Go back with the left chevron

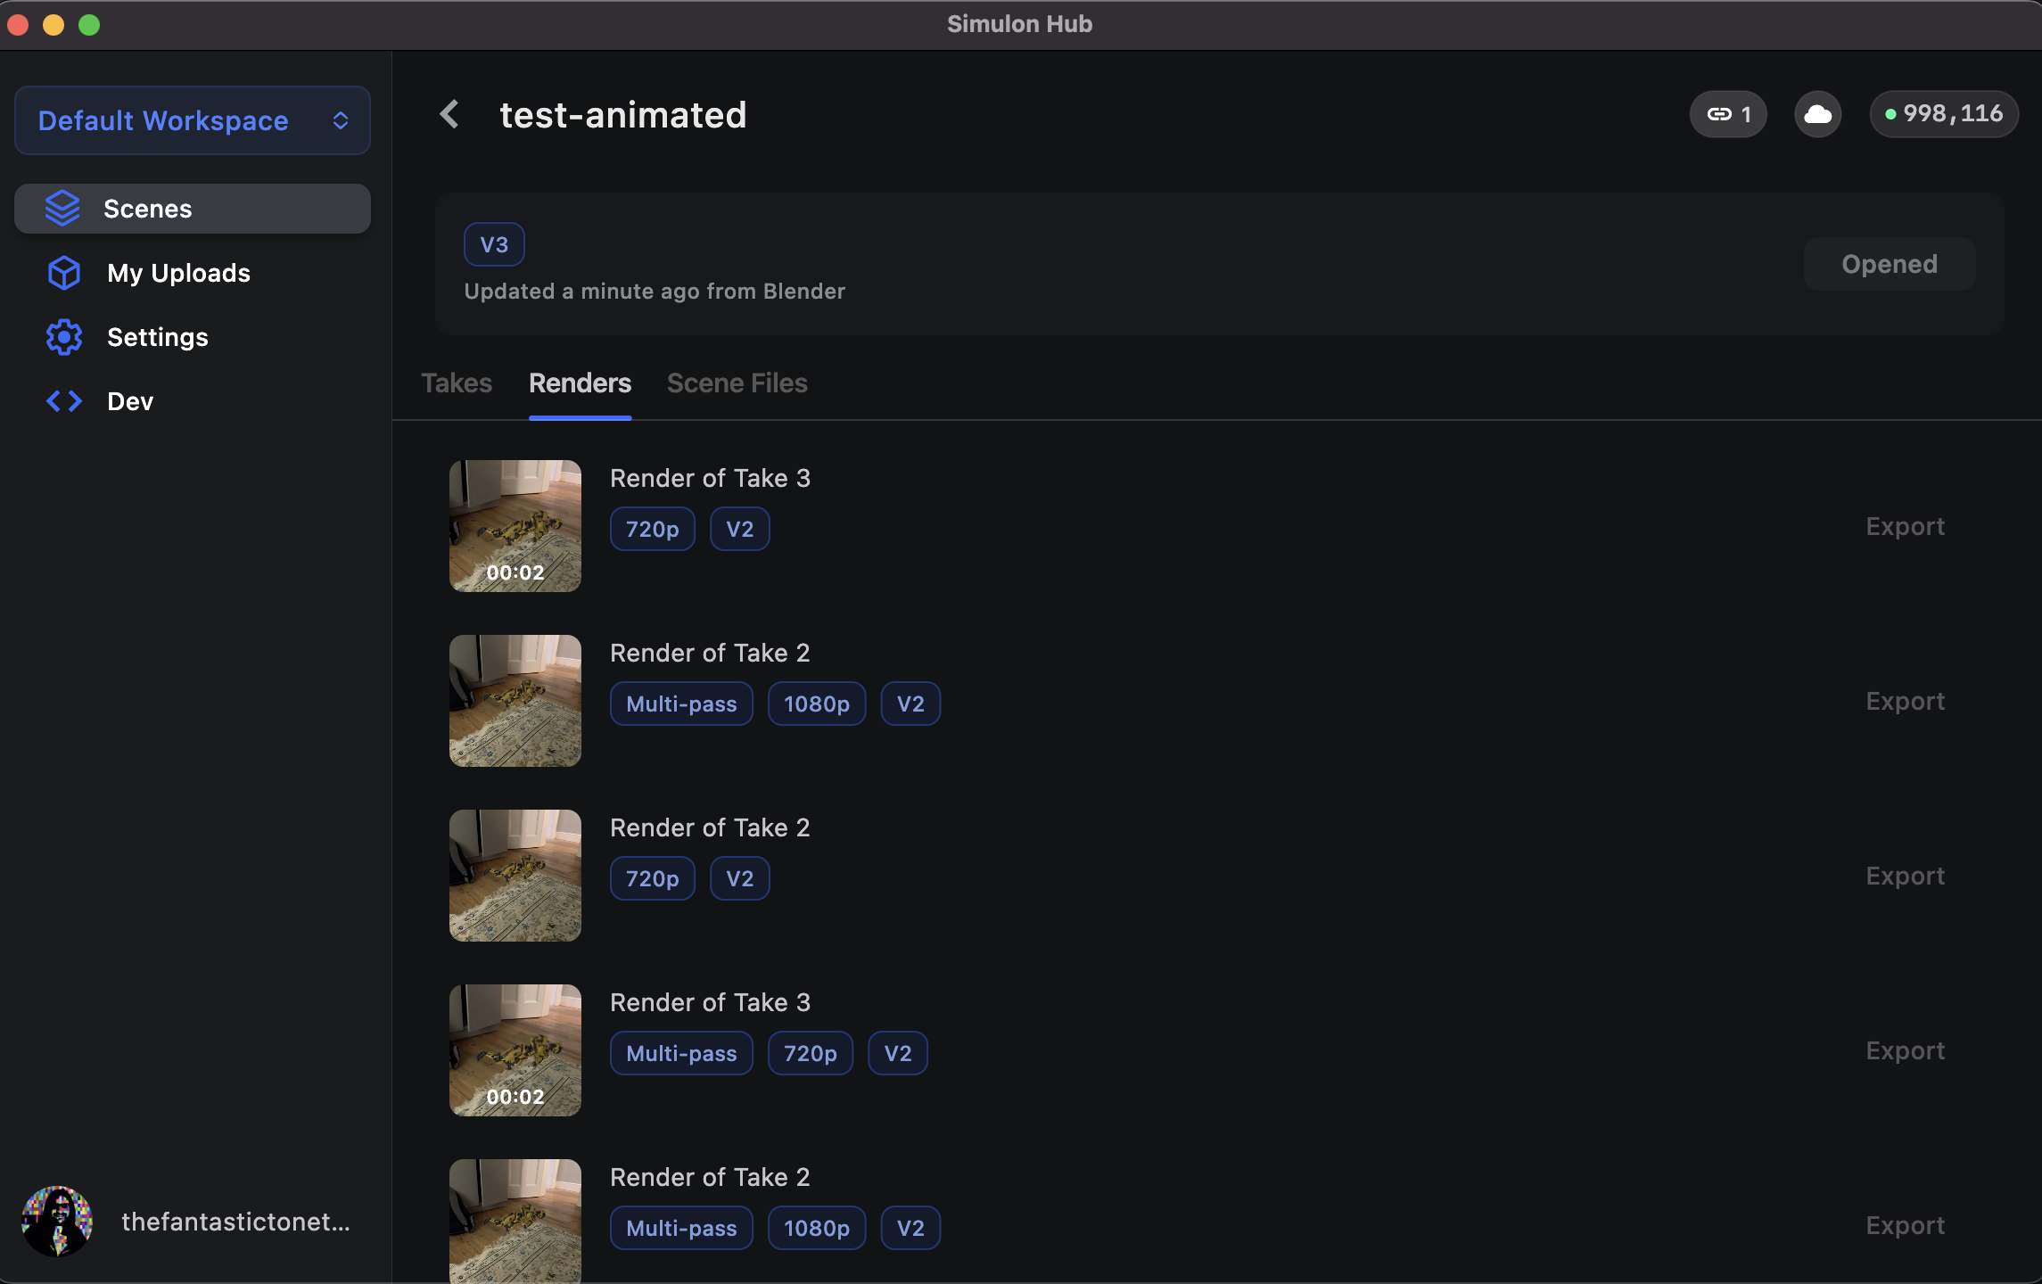pyautogui.click(x=449, y=114)
